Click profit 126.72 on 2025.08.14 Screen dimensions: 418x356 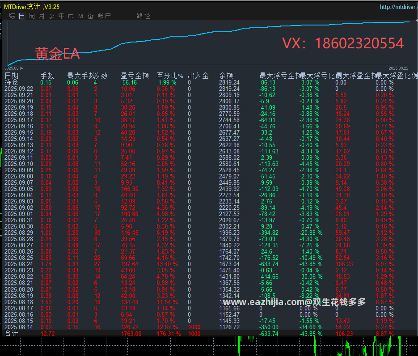point(130,327)
